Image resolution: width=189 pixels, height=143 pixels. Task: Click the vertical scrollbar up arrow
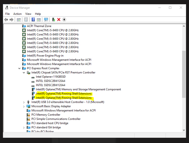[184, 26]
